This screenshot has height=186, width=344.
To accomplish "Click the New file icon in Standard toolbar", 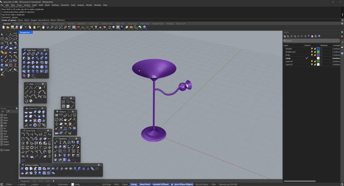I will (x=3, y=27).
